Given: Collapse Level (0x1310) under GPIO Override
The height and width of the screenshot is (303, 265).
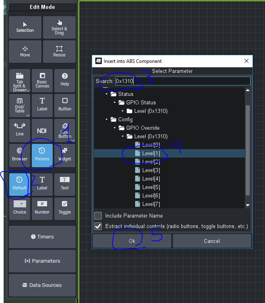Looking at the screenshot, I should tap(123, 137).
